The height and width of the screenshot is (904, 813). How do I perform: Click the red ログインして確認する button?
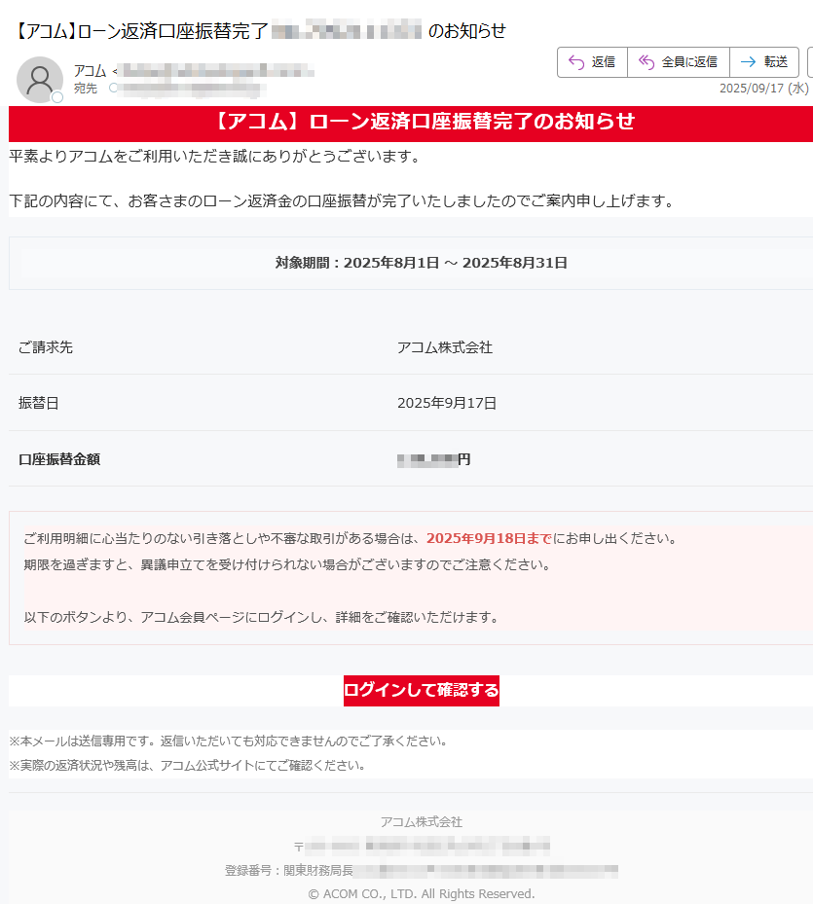pos(422,690)
